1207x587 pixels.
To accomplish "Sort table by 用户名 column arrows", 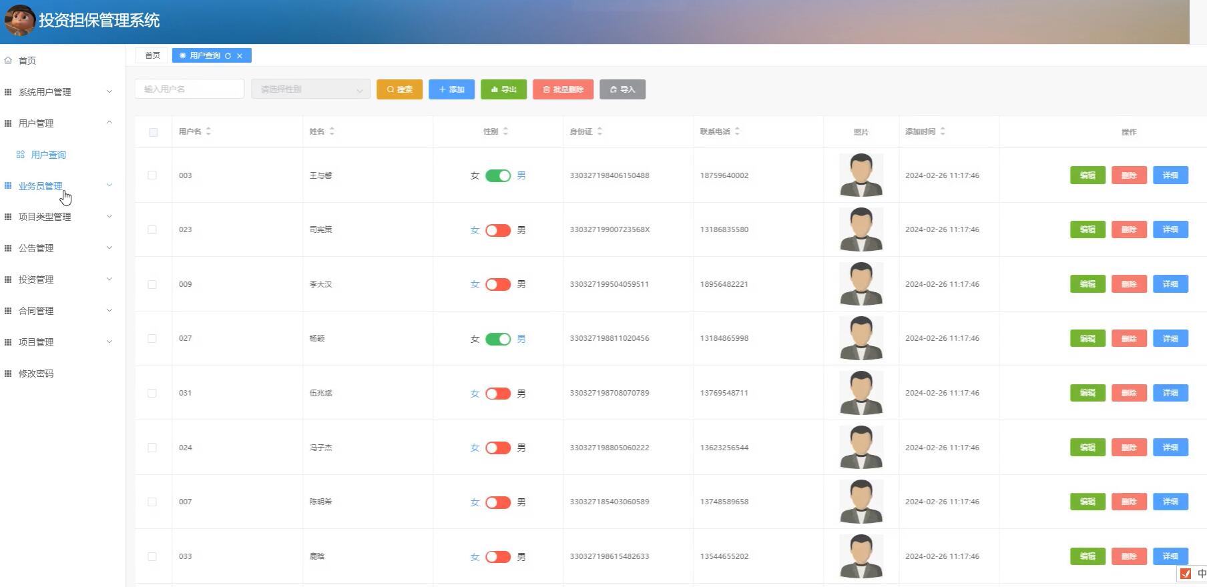I will tap(208, 131).
